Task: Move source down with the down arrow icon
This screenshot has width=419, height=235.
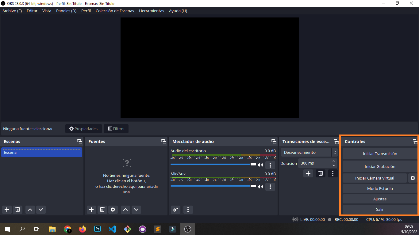Action: click(x=136, y=210)
